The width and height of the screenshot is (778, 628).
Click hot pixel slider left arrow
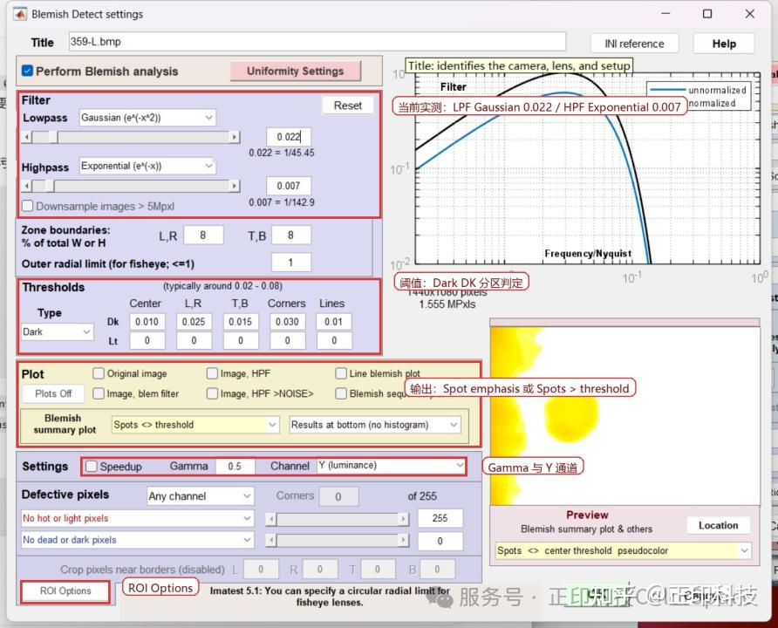tap(271, 519)
